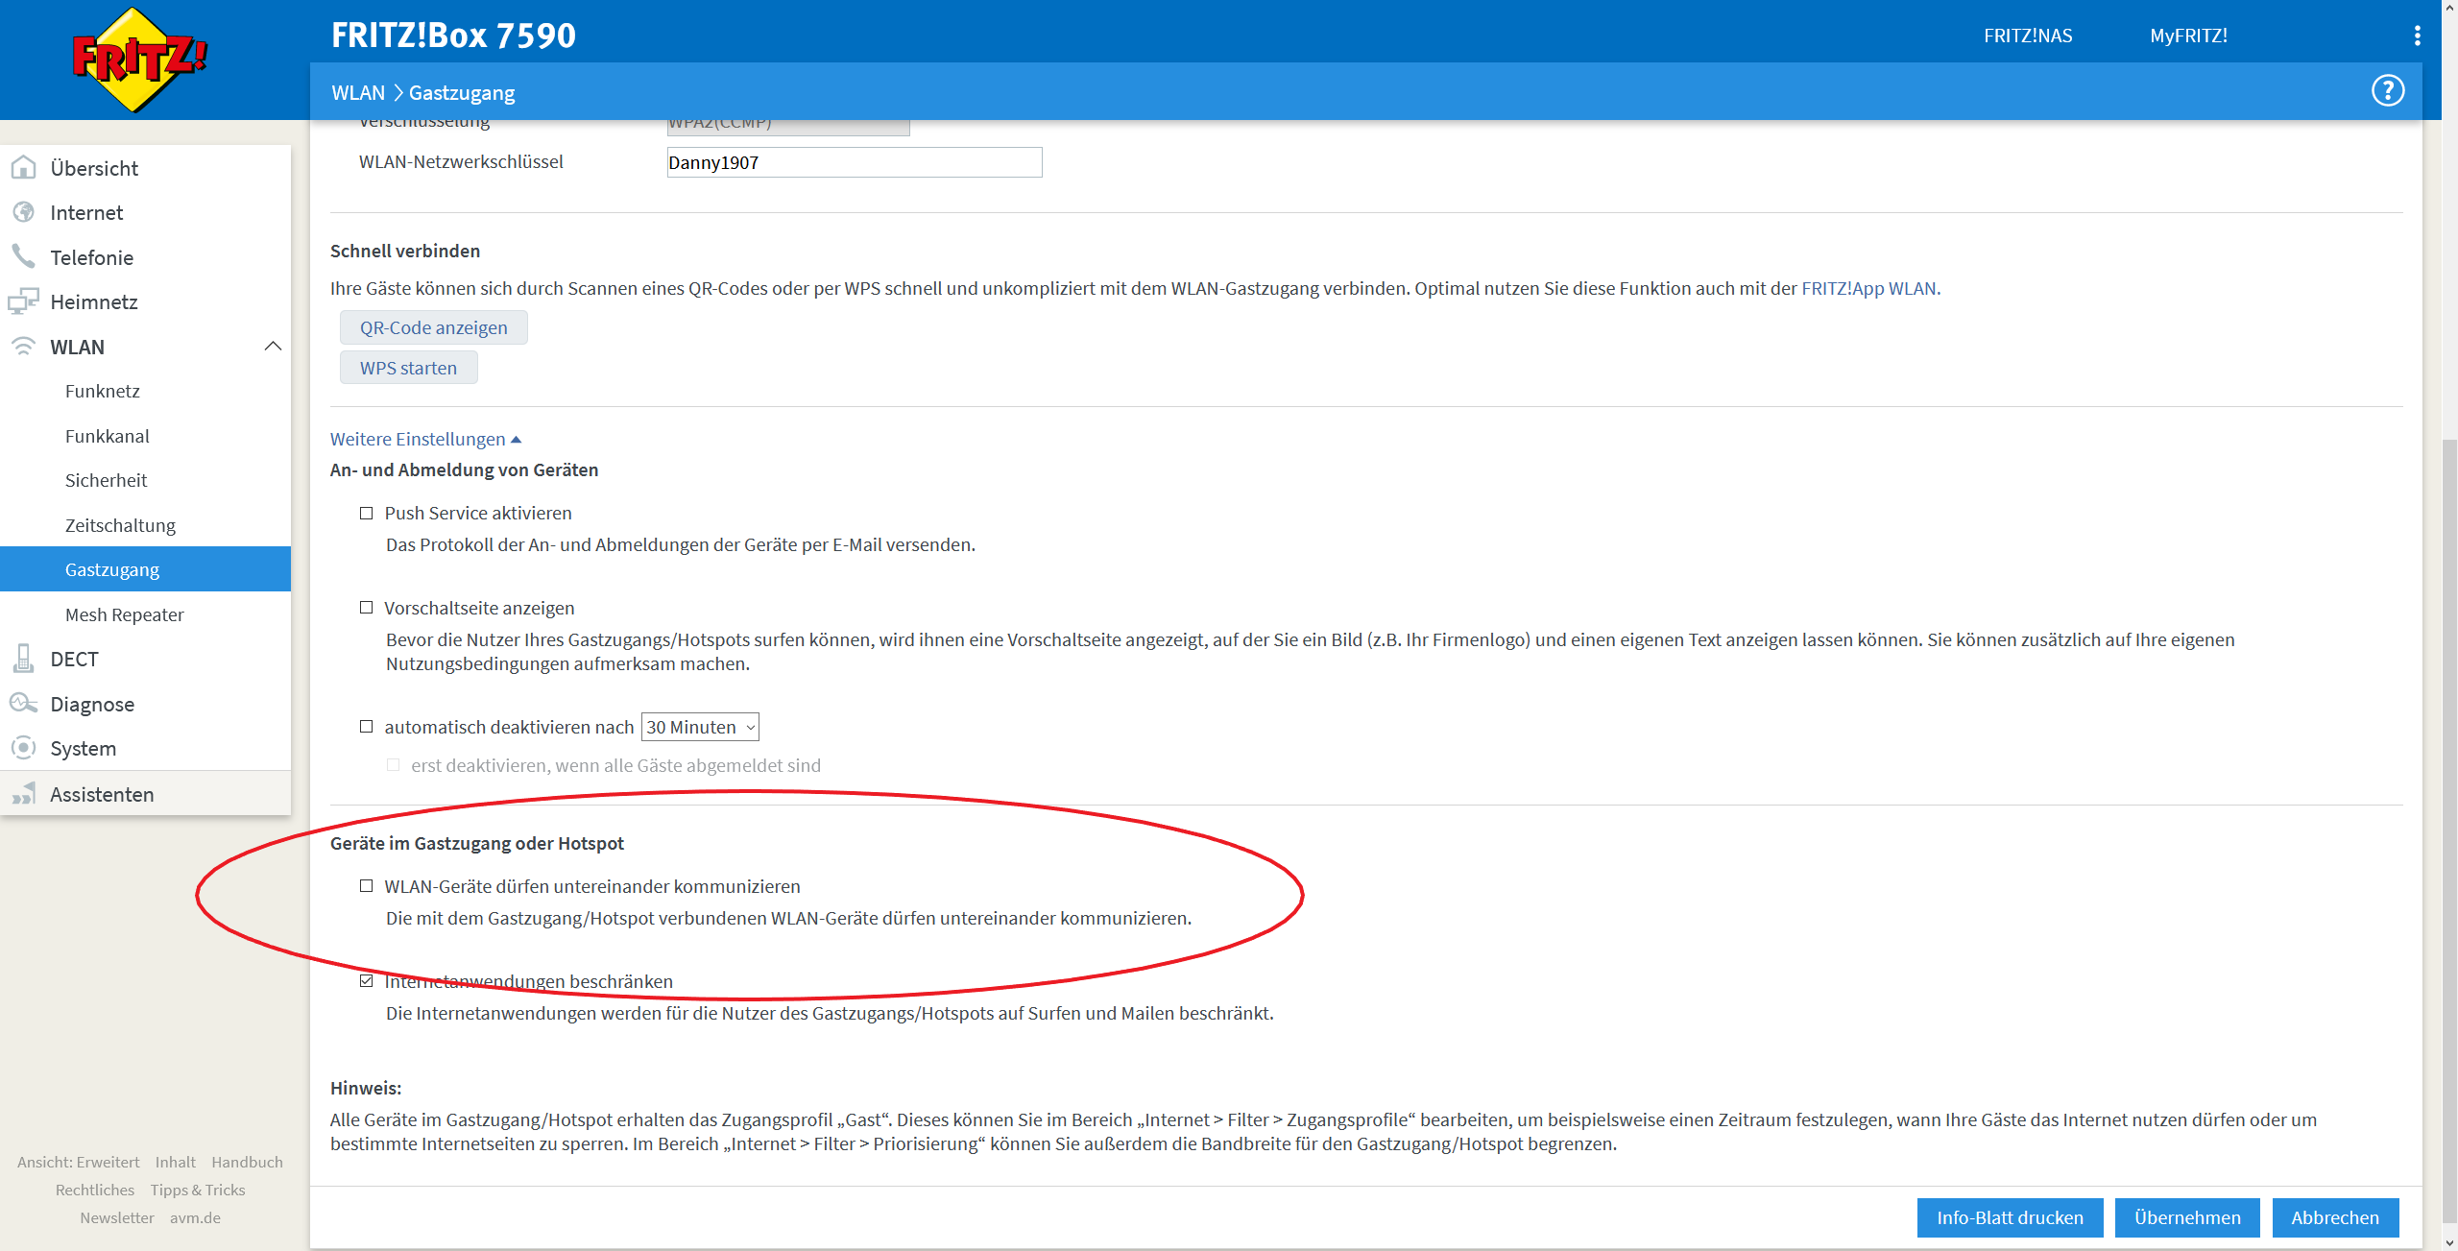Open the help question mark icon
The image size is (2458, 1251).
2387,91
